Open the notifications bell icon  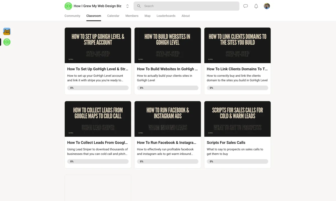pos(256,6)
